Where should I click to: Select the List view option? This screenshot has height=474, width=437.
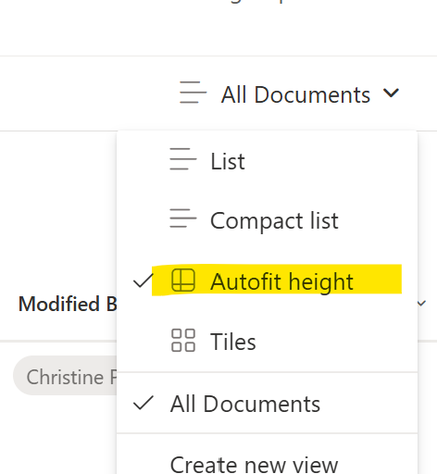(x=268, y=161)
